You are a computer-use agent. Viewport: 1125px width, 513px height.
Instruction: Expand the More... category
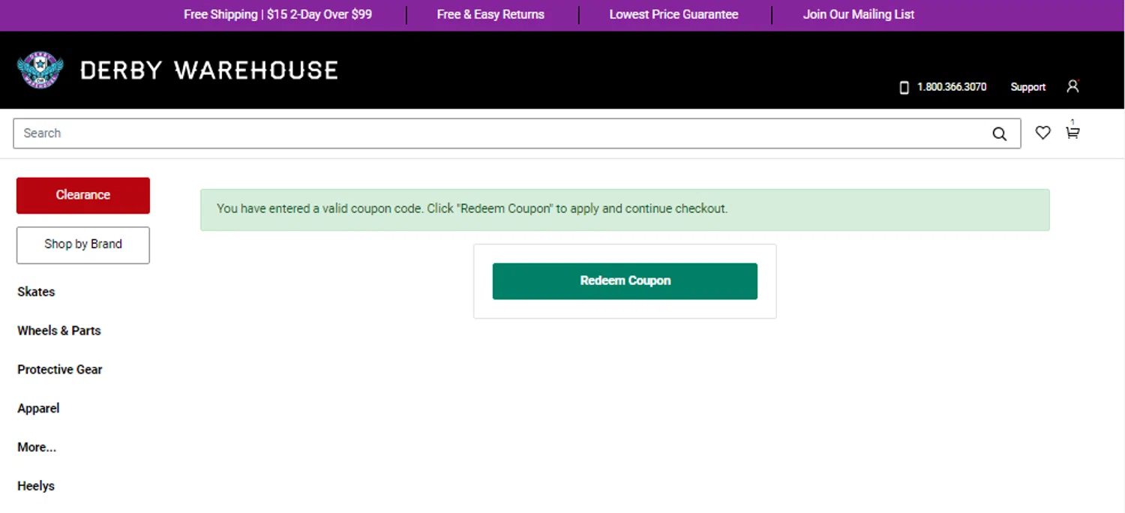tap(37, 448)
